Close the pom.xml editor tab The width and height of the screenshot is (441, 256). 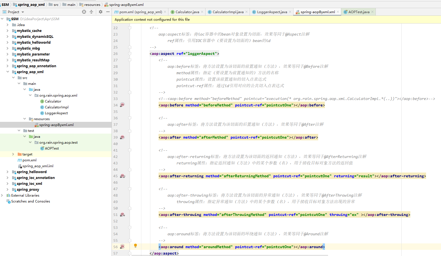(165, 12)
